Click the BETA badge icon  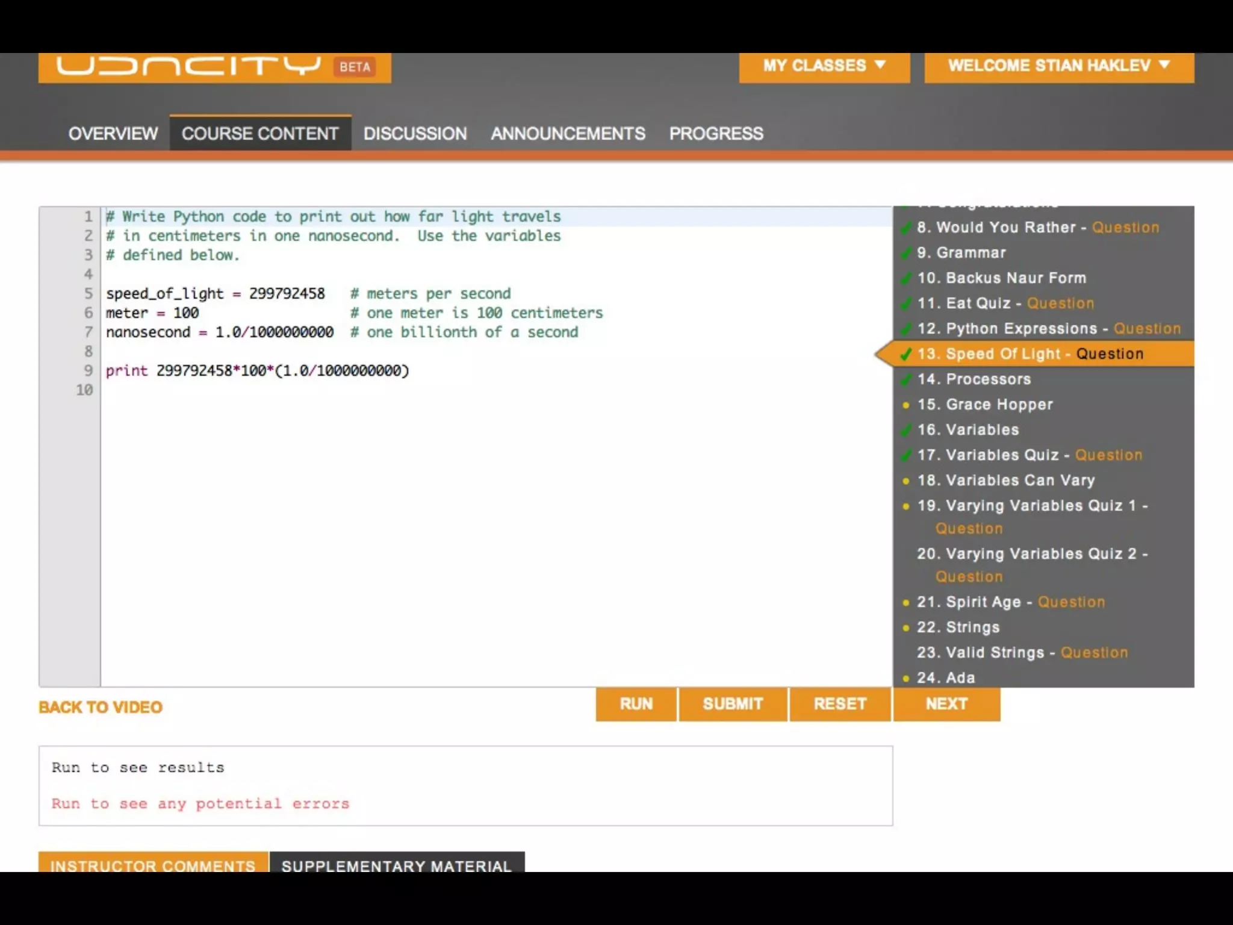click(x=355, y=67)
